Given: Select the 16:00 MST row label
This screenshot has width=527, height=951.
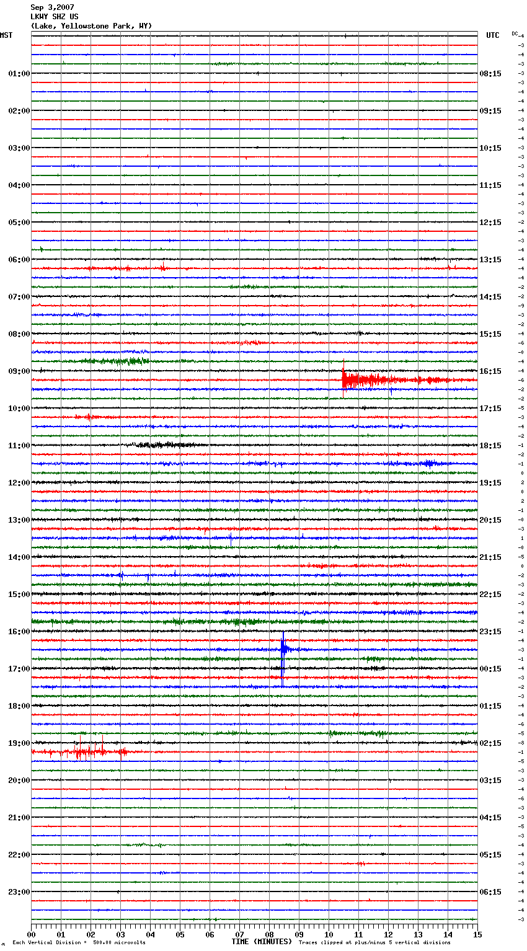Looking at the screenshot, I should tap(19, 632).
